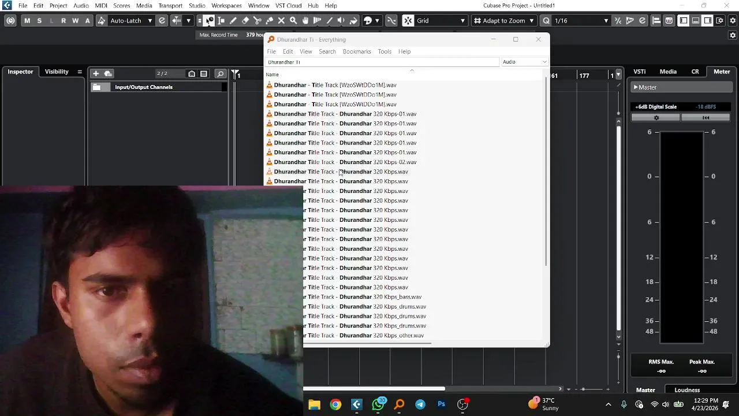Select the Glue tool
This screenshot has width=739, height=416.
point(270,20)
